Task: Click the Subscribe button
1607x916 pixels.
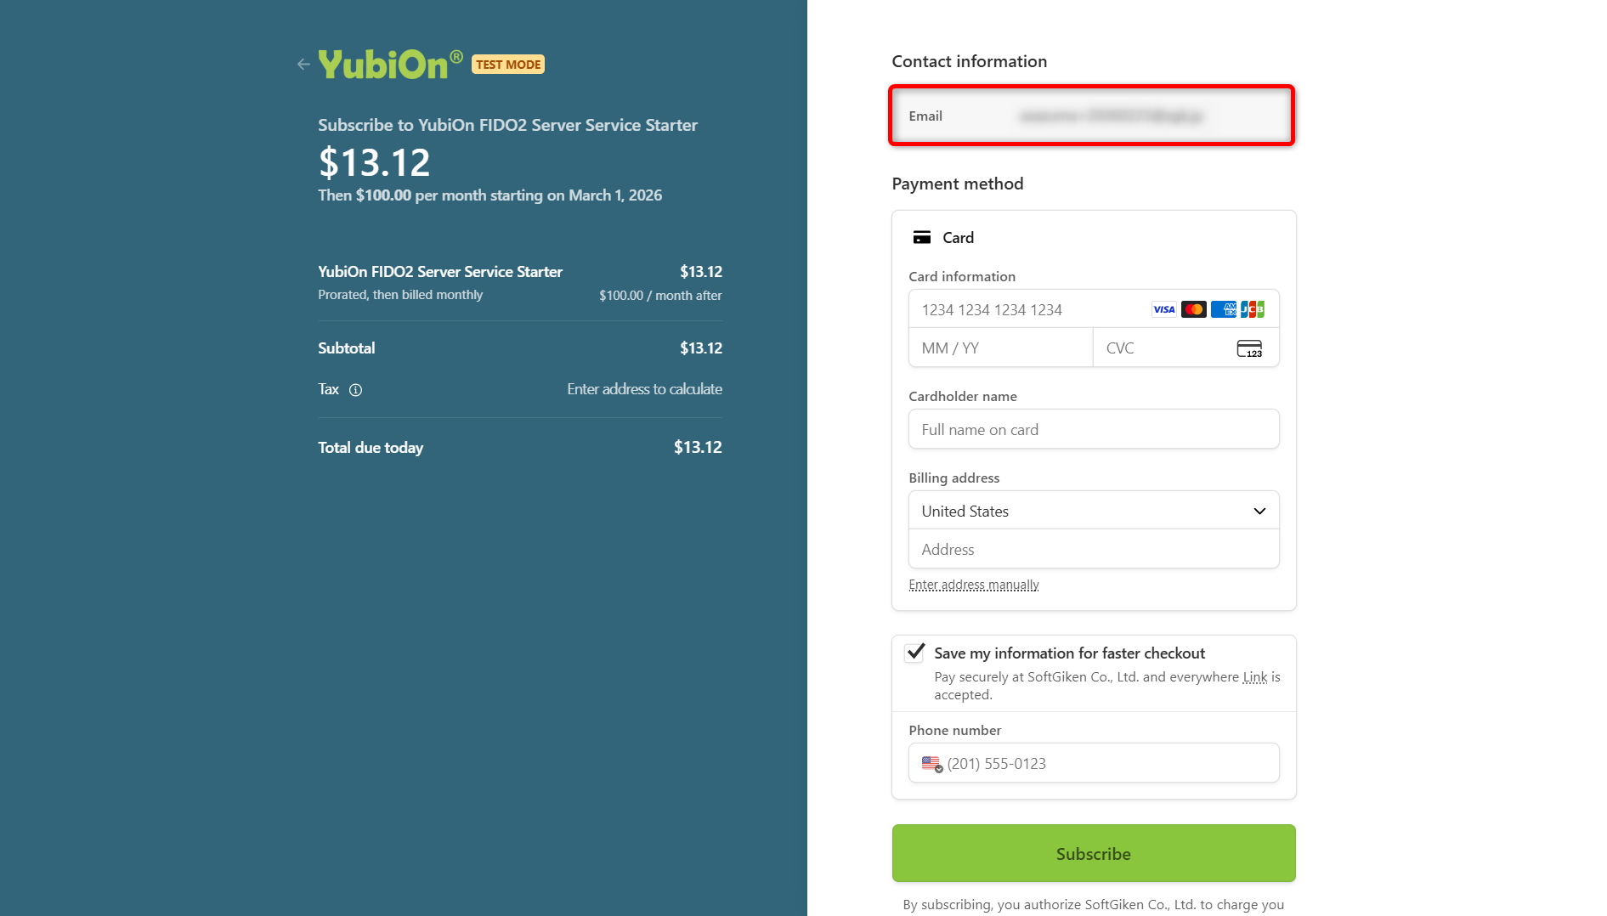Action: pyautogui.click(x=1093, y=853)
